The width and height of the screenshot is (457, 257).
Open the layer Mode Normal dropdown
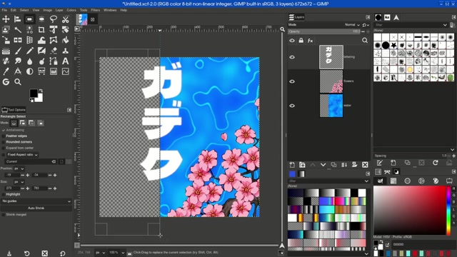352,25
